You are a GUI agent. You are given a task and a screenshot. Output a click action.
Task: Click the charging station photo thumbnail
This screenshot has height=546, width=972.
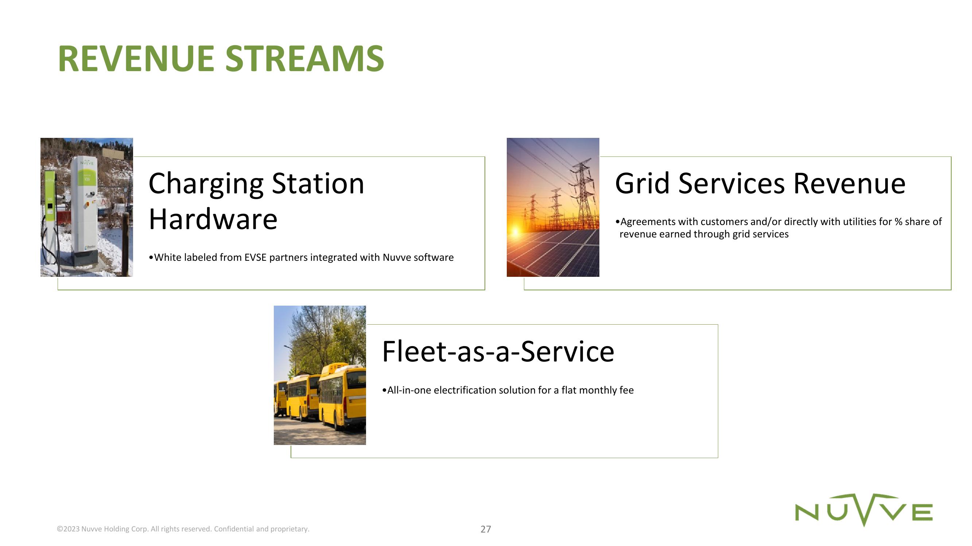[87, 207]
